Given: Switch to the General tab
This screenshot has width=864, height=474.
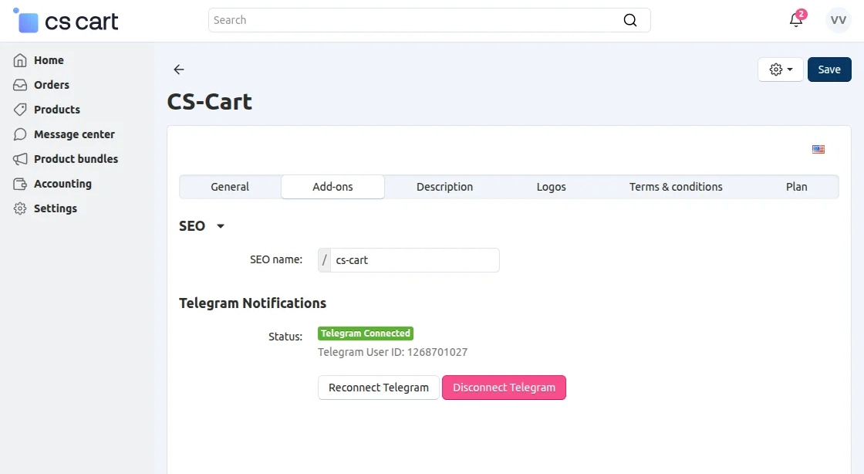Looking at the screenshot, I should 230,187.
